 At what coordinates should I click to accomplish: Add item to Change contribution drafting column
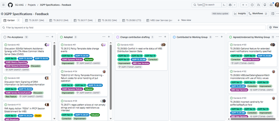coord(165,37)
